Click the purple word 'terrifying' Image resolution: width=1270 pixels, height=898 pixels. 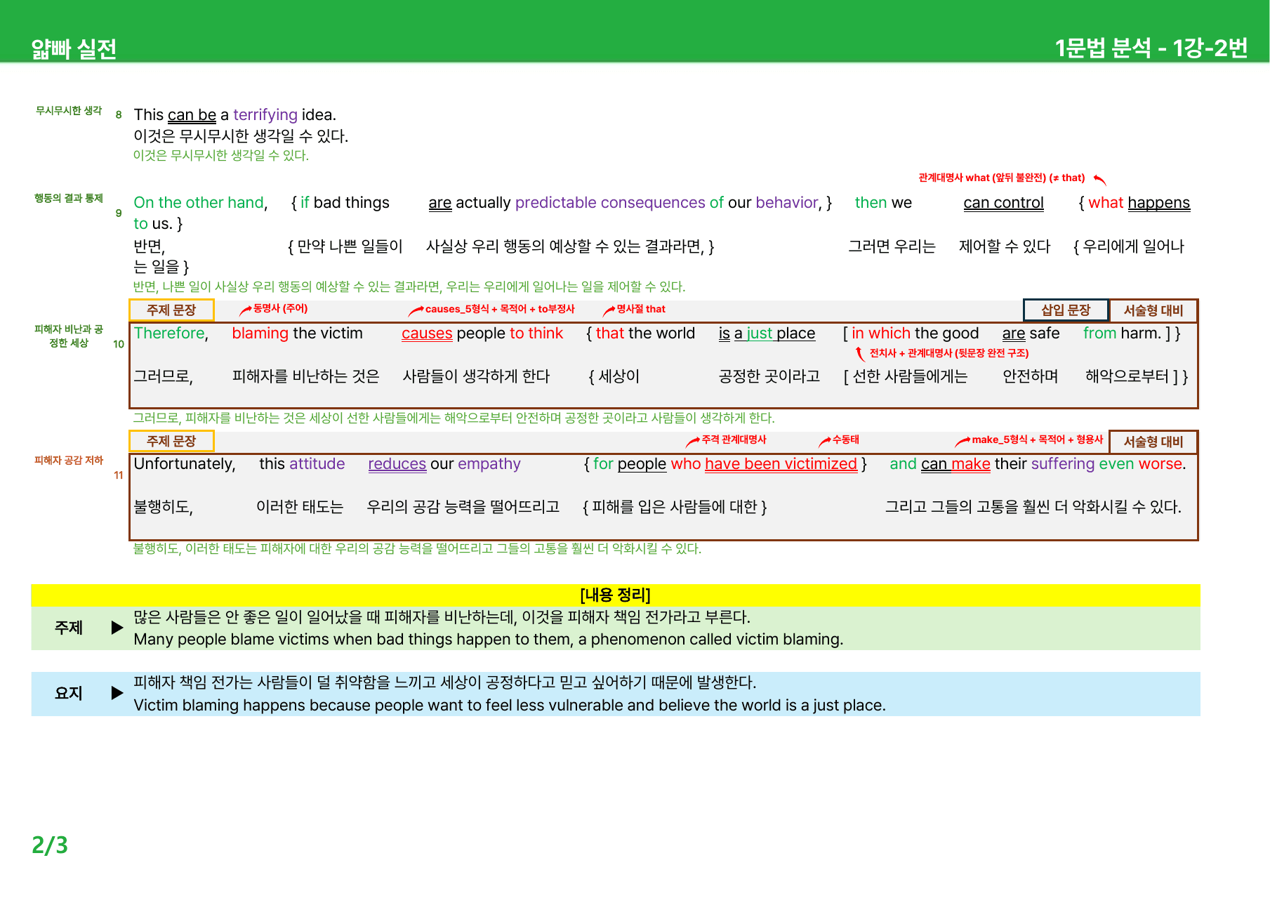(265, 114)
